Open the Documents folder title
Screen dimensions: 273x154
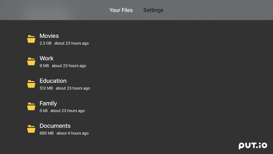[x=55, y=126]
